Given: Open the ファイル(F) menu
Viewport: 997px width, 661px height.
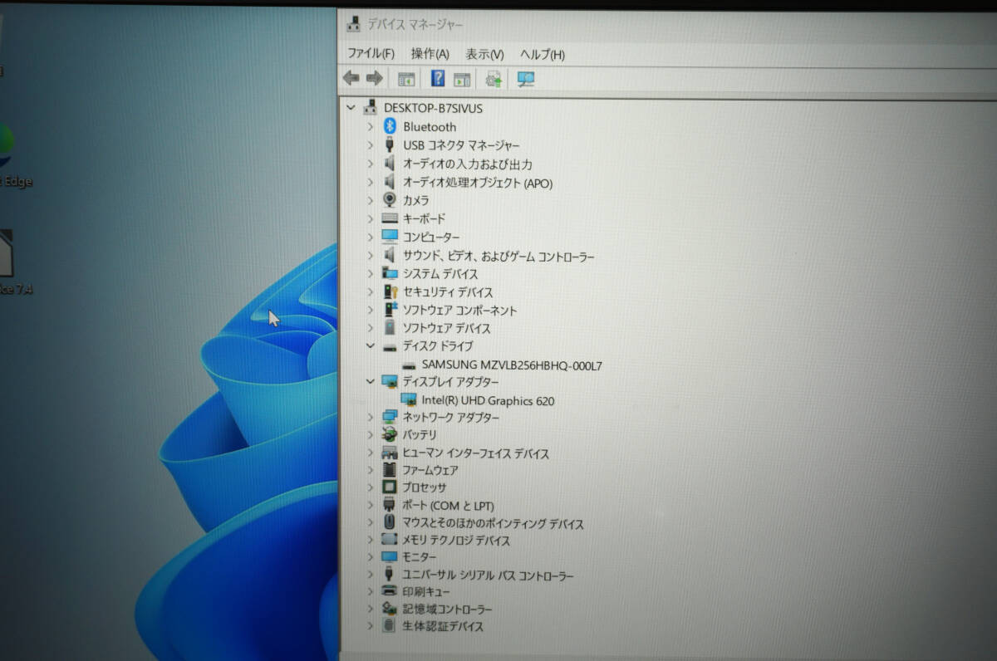Looking at the screenshot, I should coord(371,53).
